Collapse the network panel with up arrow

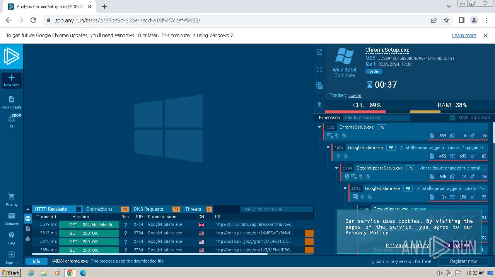pyautogui.click(x=28, y=209)
